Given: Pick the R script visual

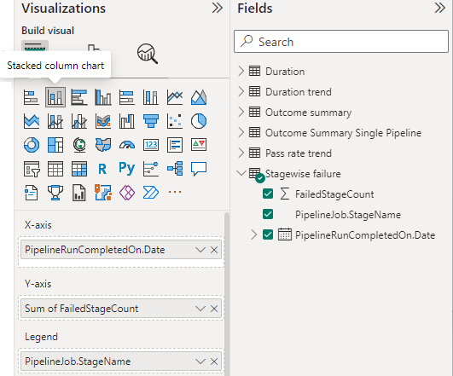Looking at the screenshot, I should coord(103,169).
